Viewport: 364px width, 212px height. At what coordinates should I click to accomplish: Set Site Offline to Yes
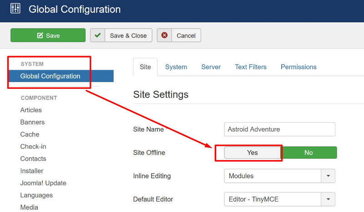pyautogui.click(x=253, y=153)
